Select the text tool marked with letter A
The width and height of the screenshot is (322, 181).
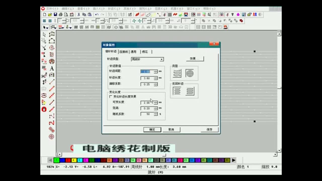tap(52, 68)
